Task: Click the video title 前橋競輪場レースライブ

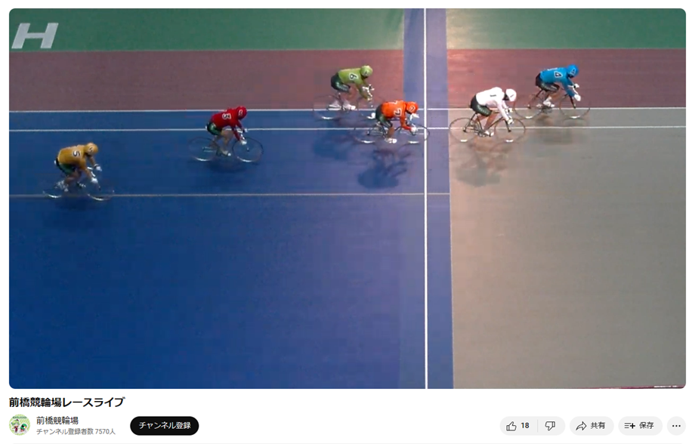Action: [x=66, y=402]
